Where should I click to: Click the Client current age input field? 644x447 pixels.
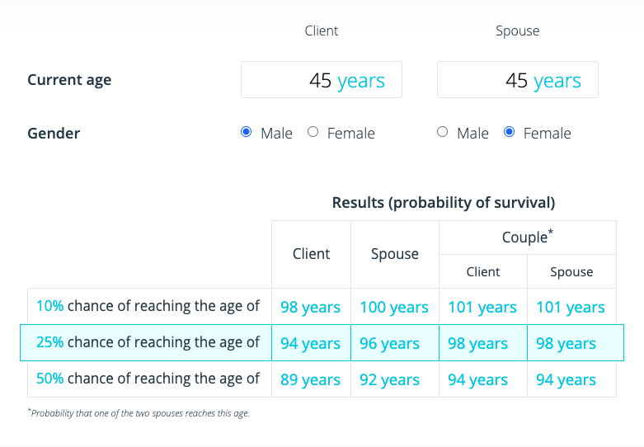[x=321, y=80]
